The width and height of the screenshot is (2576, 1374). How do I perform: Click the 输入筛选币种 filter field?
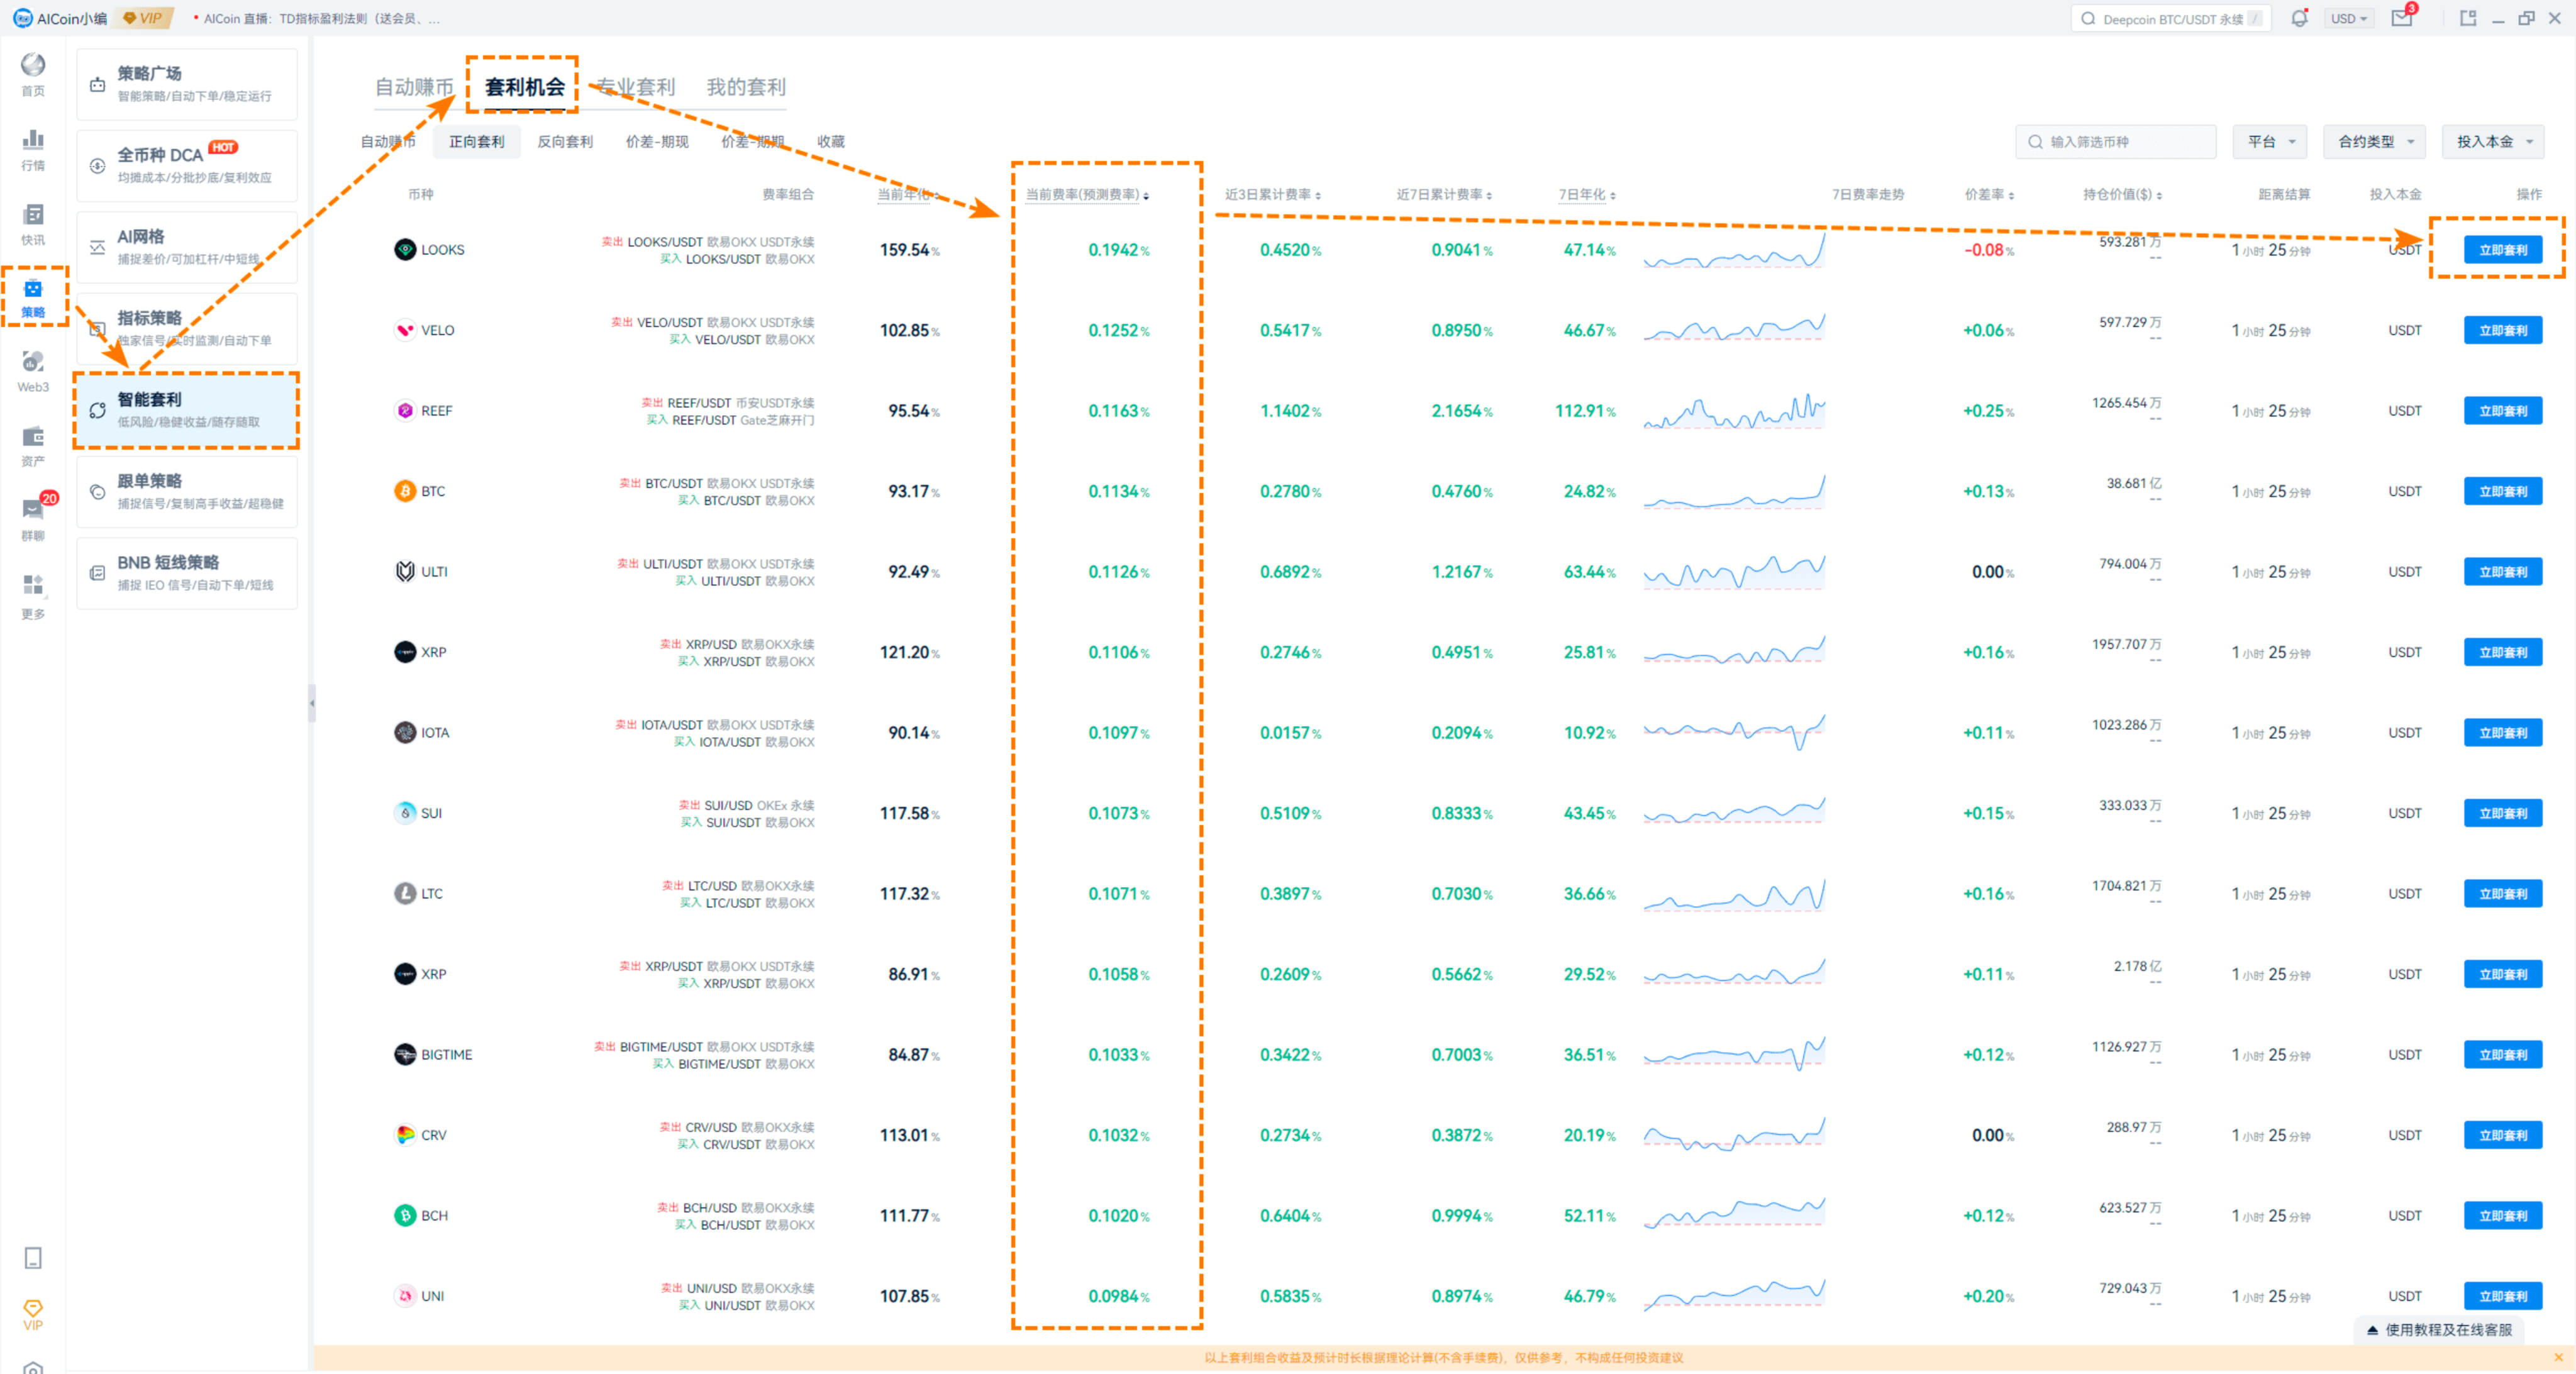coord(2115,142)
